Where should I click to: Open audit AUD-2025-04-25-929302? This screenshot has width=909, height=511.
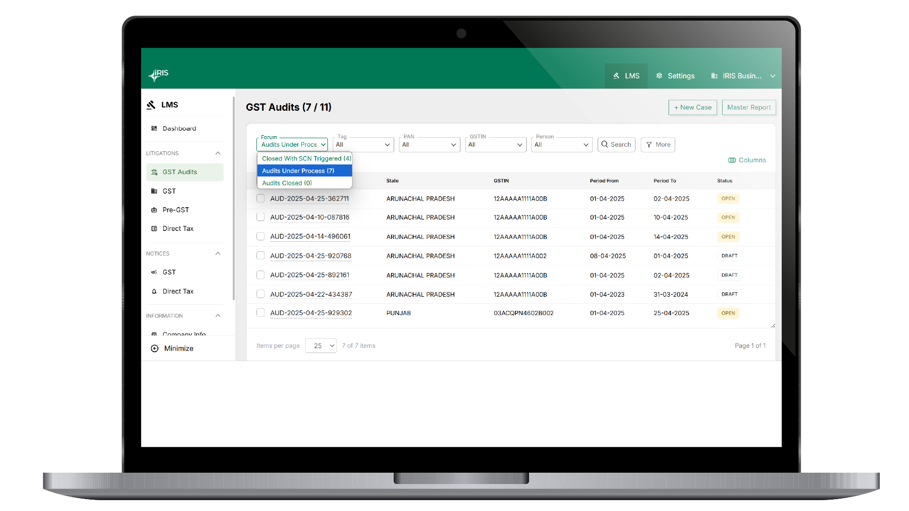click(x=311, y=313)
